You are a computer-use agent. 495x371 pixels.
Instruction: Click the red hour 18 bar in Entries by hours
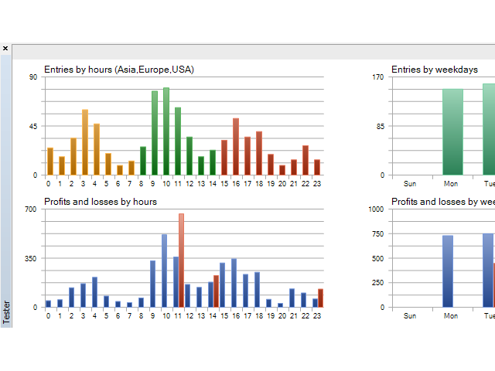(259, 153)
